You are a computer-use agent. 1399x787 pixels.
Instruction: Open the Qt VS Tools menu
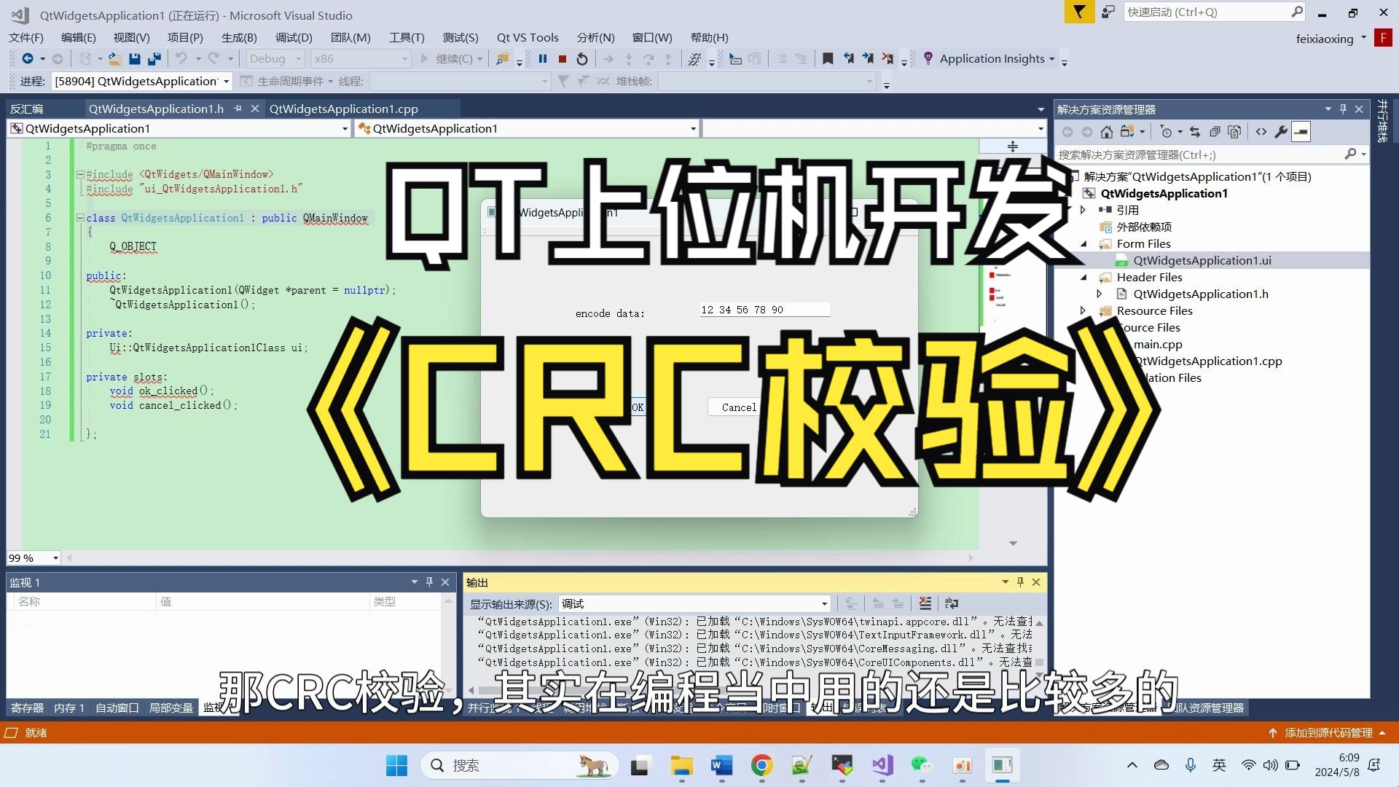pyautogui.click(x=528, y=38)
